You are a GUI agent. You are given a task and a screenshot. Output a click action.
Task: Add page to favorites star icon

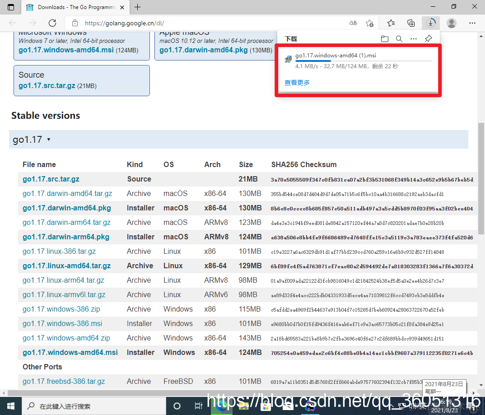(x=369, y=23)
